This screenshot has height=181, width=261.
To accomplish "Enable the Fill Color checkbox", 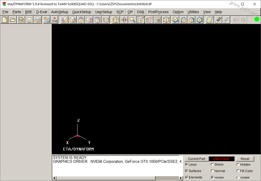I will (238, 171).
